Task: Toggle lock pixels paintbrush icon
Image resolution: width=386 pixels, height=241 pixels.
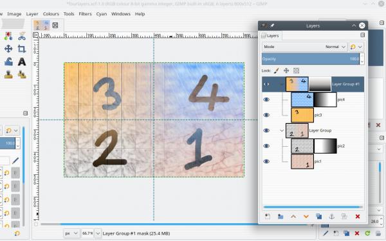Action: coord(277,71)
